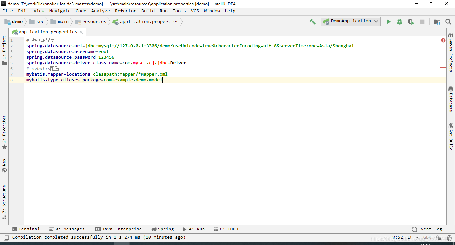Open the Terminal tool window
This screenshot has width=455, height=245.
(x=26, y=229)
